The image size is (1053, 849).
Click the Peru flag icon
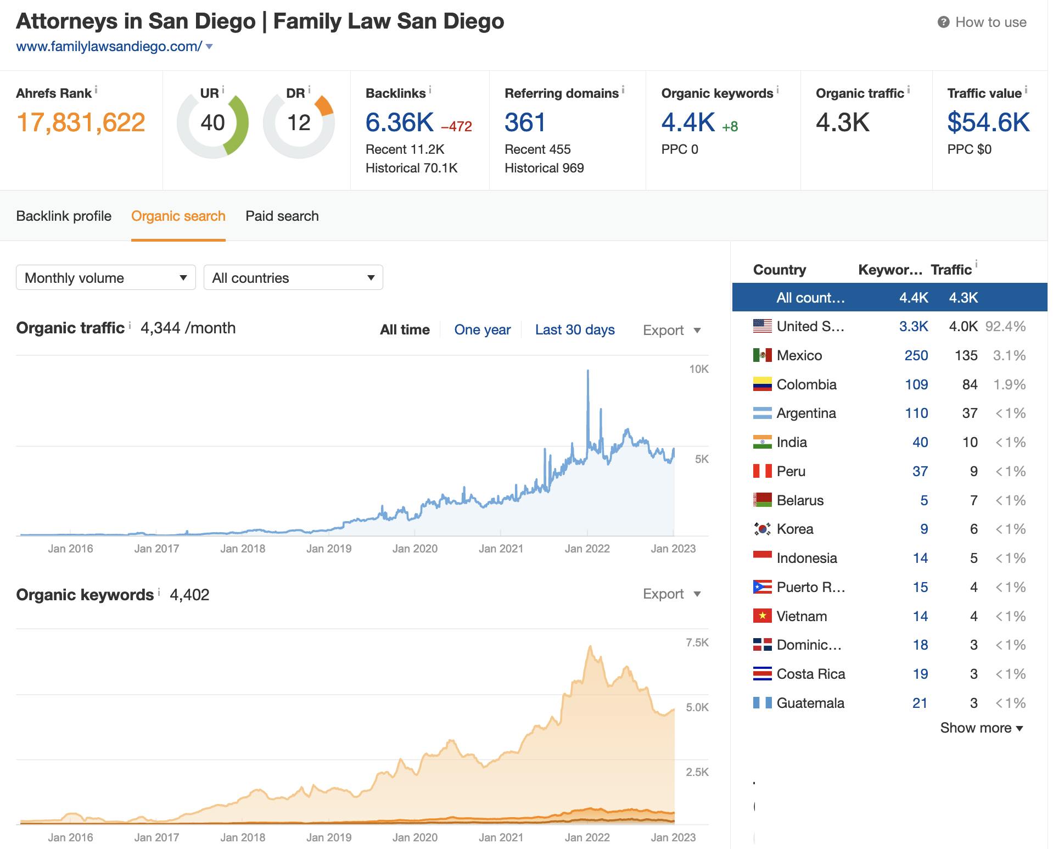click(762, 471)
